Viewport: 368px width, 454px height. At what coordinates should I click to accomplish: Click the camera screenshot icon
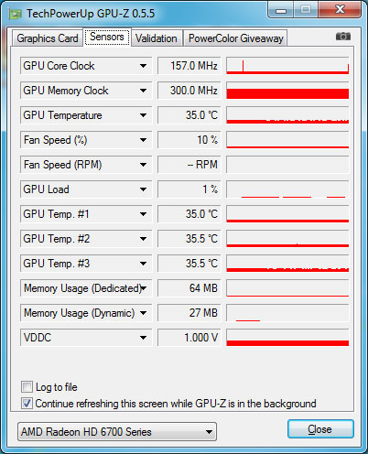(x=343, y=37)
